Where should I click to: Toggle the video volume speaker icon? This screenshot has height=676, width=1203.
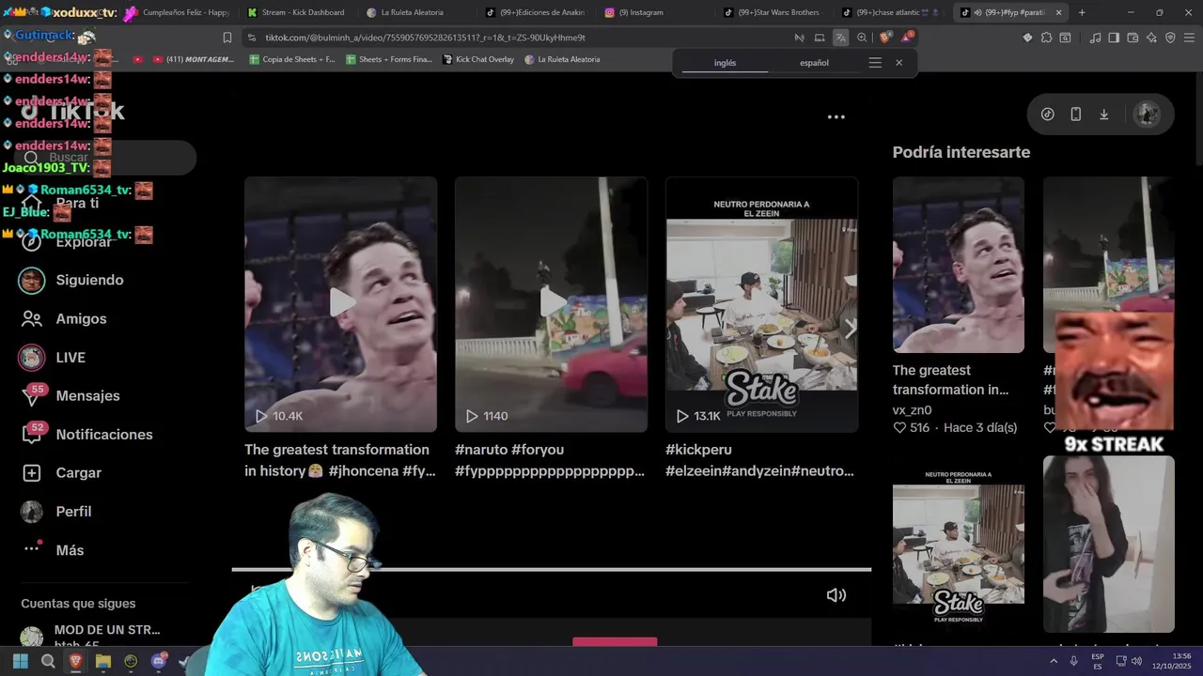tap(836, 594)
